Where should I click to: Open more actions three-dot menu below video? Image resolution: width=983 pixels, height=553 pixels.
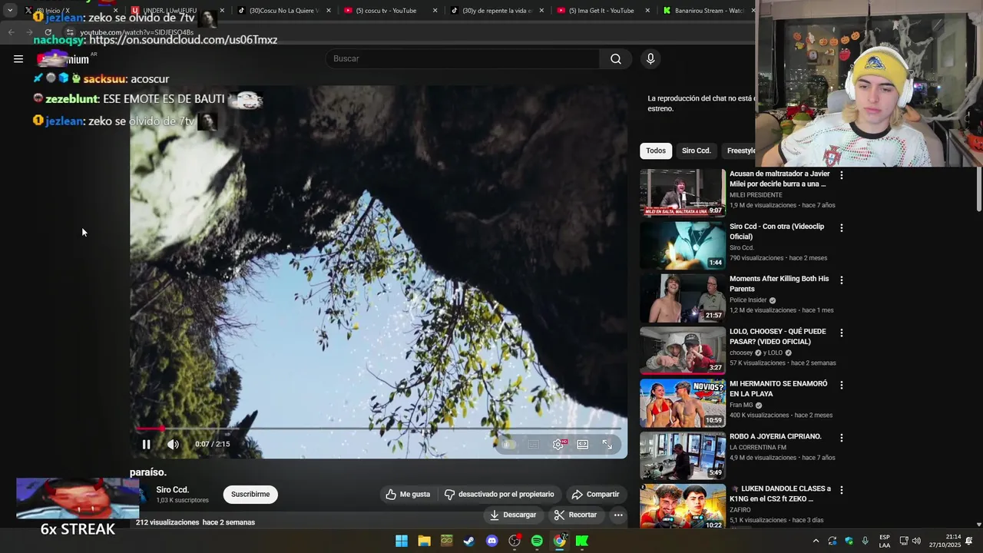[618, 515]
